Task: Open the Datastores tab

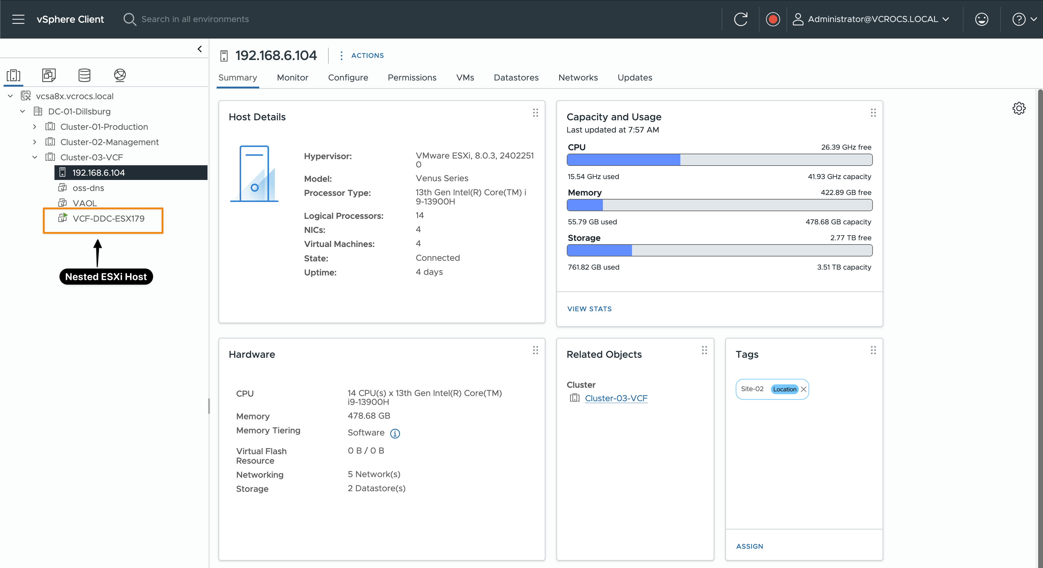Action: coord(516,78)
